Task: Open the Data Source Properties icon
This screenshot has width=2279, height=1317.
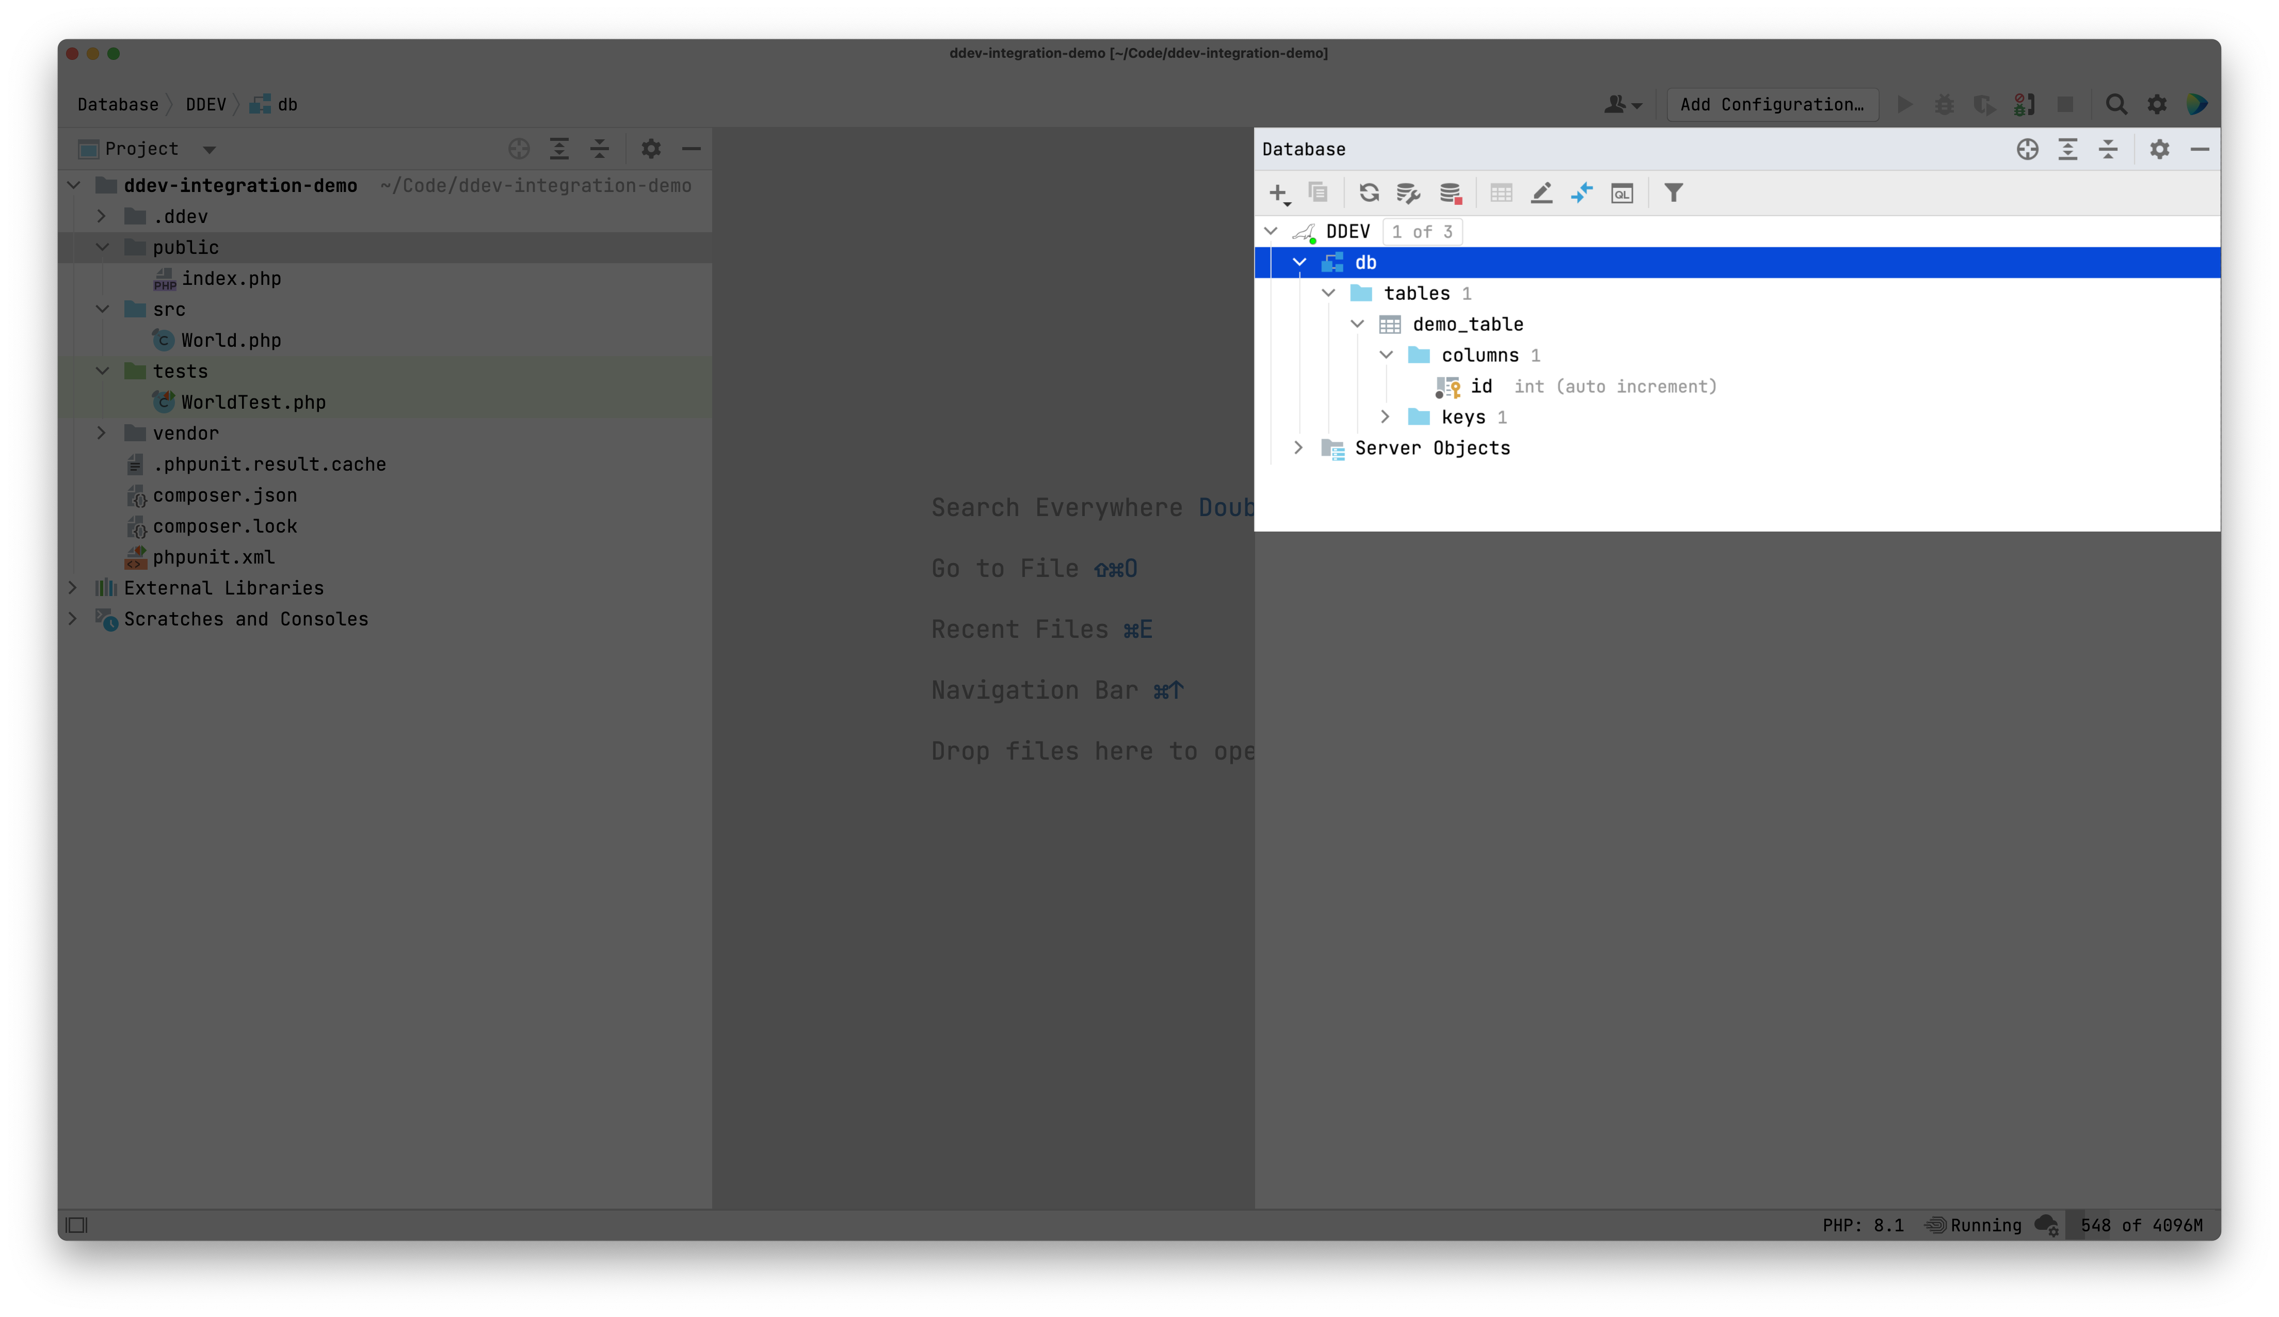Action: 1408,192
